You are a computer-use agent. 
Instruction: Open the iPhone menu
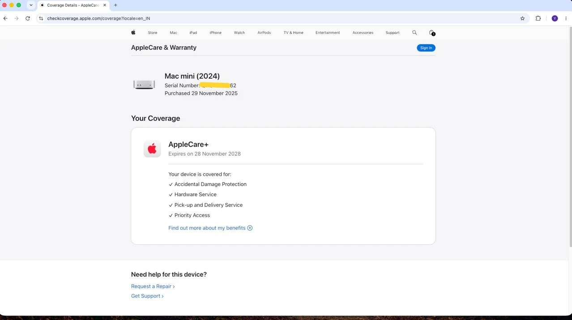click(x=215, y=33)
